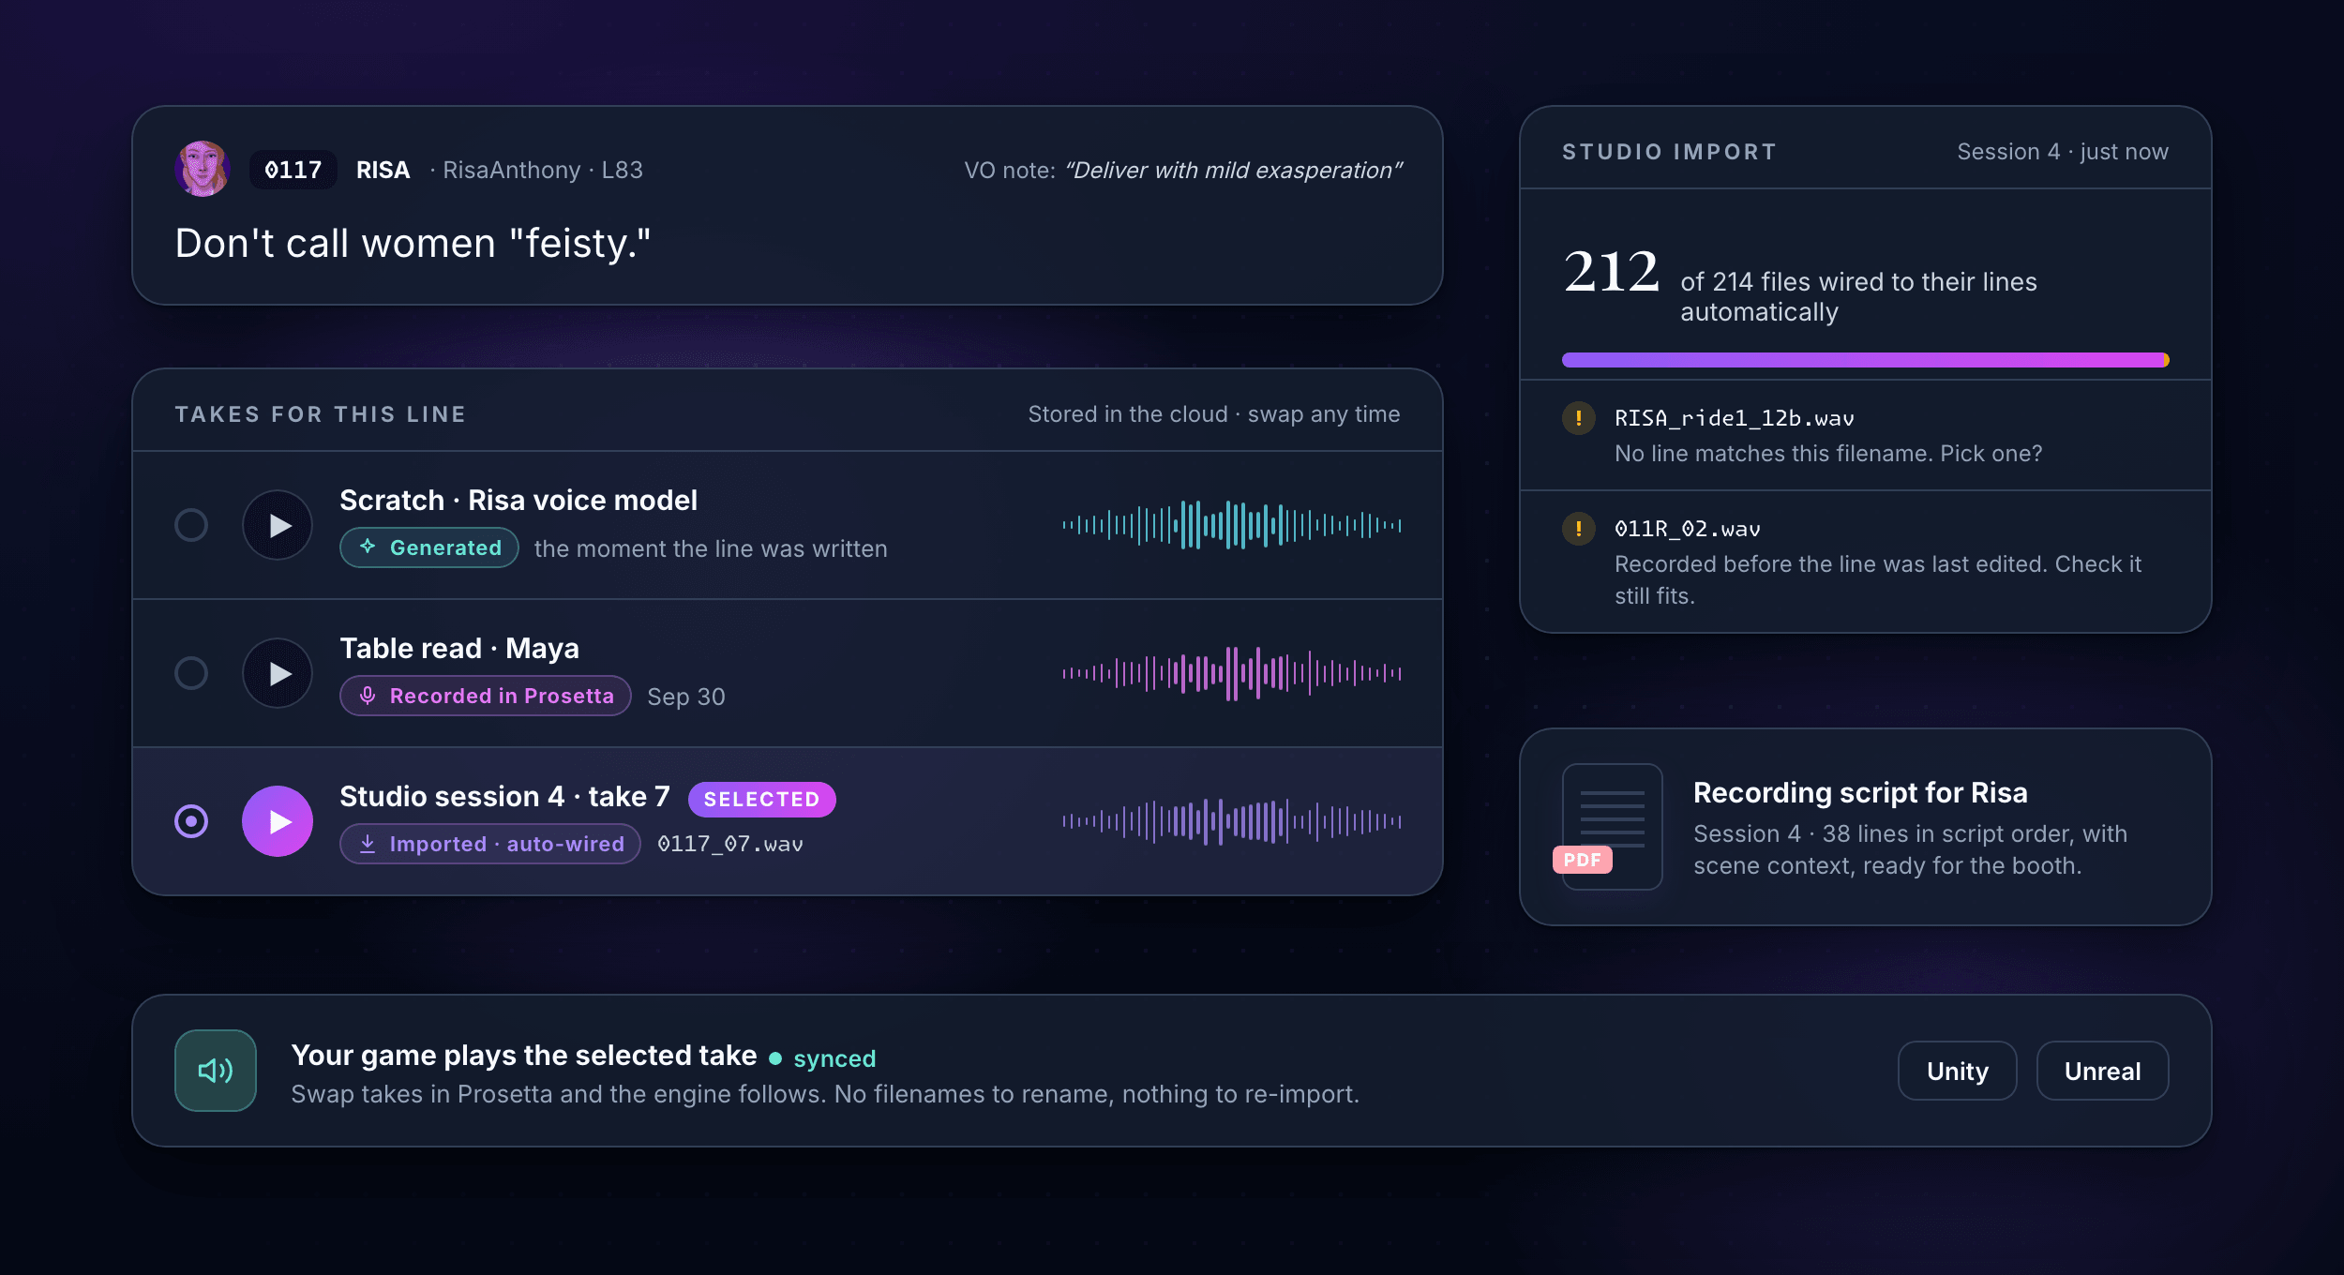
Task: Click the 0117 line number badge
Action: [x=293, y=170]
